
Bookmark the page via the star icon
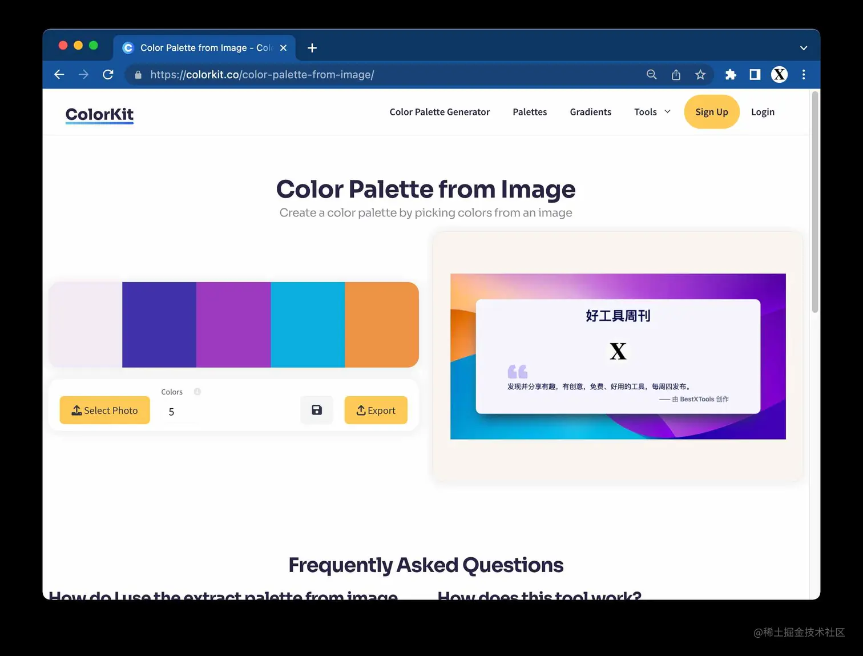700,74
